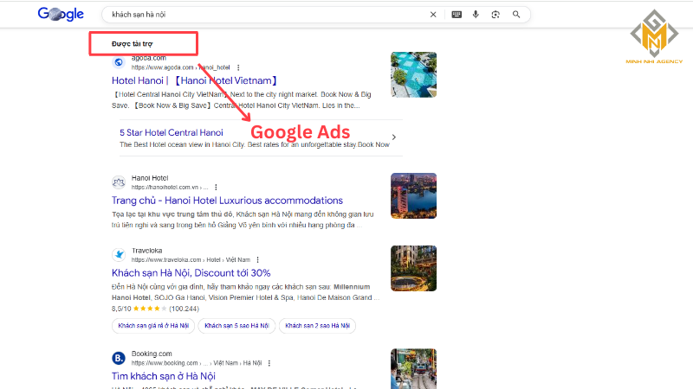The image size is (693, 389).
Task: Open three-dot menu beside hanoihotel.com.vn
Action: coord(216,187)
